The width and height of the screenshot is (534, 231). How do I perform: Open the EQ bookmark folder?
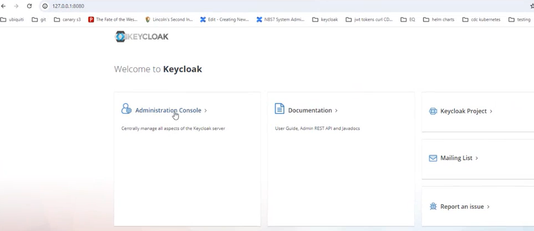pos(408,20)
